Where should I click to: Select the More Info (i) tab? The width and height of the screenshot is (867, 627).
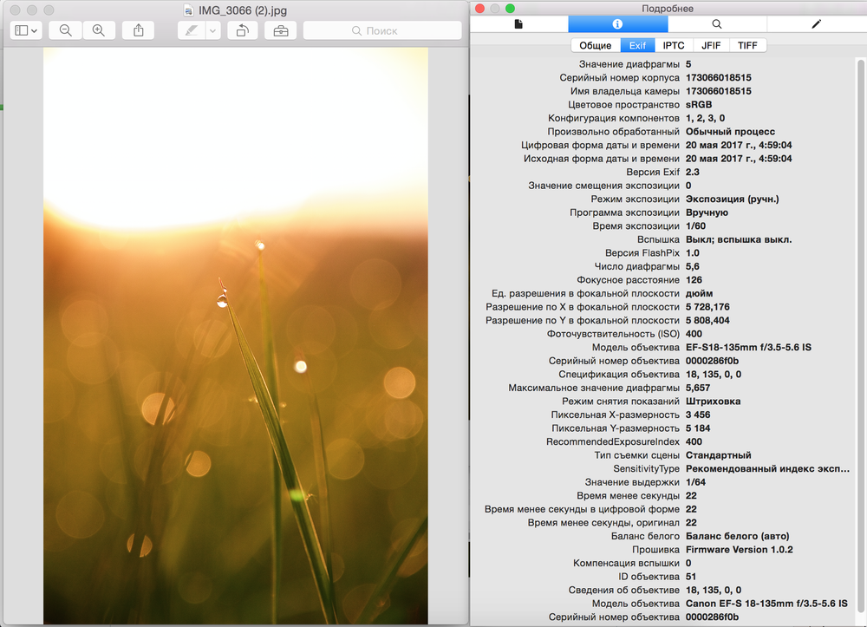[x=617, y=24]
